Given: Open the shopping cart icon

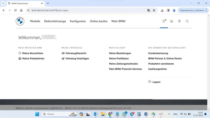Looking at the screenshot, I should (171, 21).
